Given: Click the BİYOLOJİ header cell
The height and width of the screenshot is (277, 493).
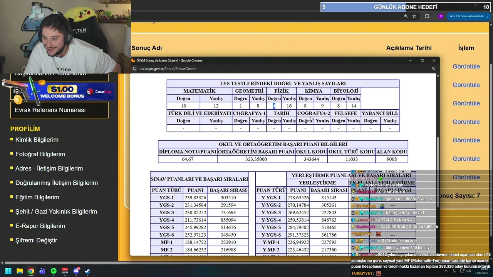Looking at the screenshot, I should [x=346, y=91].
